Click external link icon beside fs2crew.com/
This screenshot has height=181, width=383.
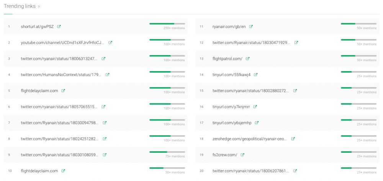coord(242,155)
